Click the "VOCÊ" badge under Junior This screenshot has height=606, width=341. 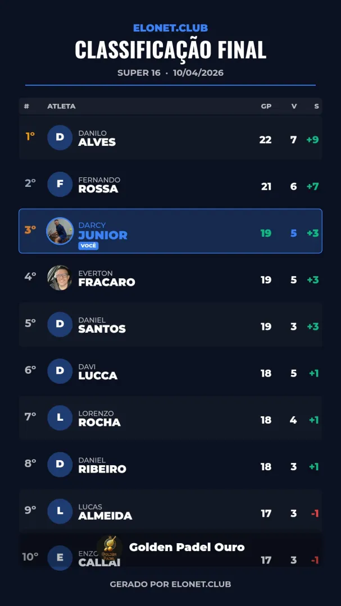88,246
